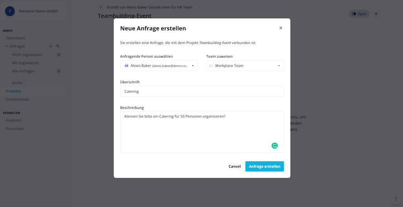
Task: Open the Team zuweisen dropdown
Action: pyautogui.click(x=245, y=66)
